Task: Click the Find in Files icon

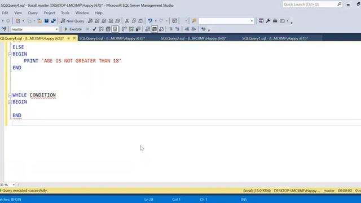Action: (x=194, y=21)
